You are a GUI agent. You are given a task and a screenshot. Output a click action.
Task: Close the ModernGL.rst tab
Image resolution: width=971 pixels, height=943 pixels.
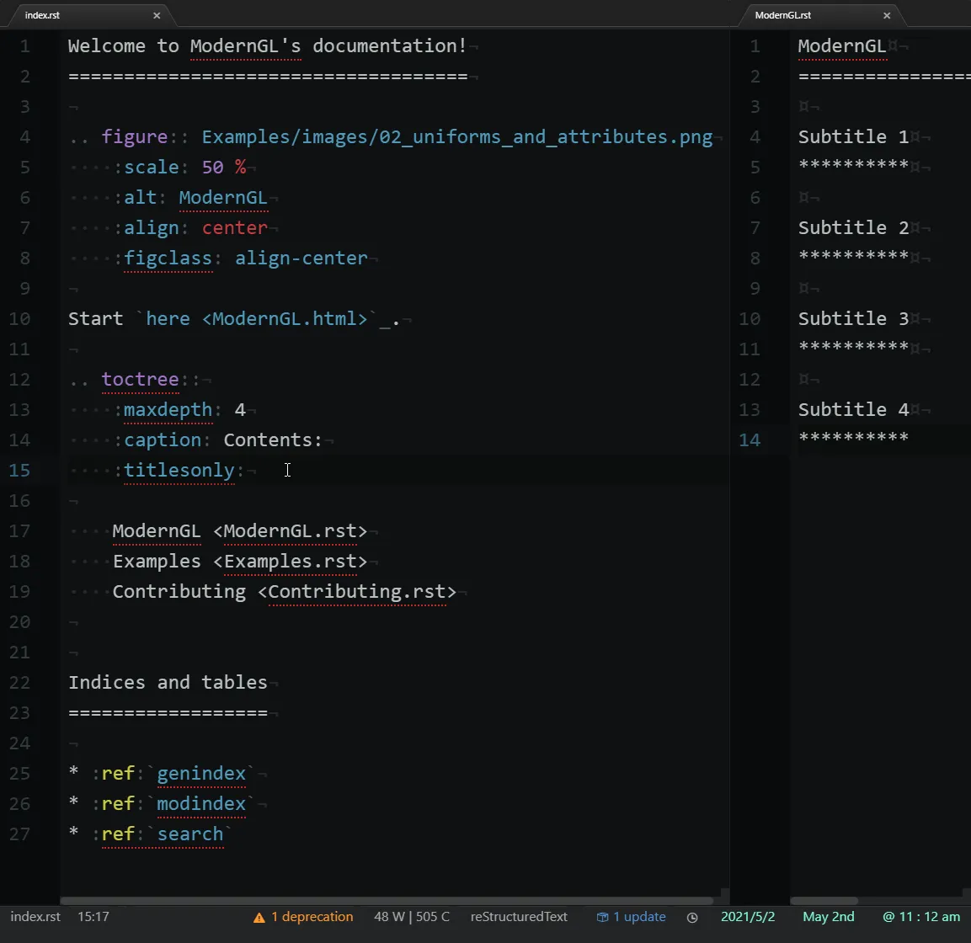pos(887,15)
